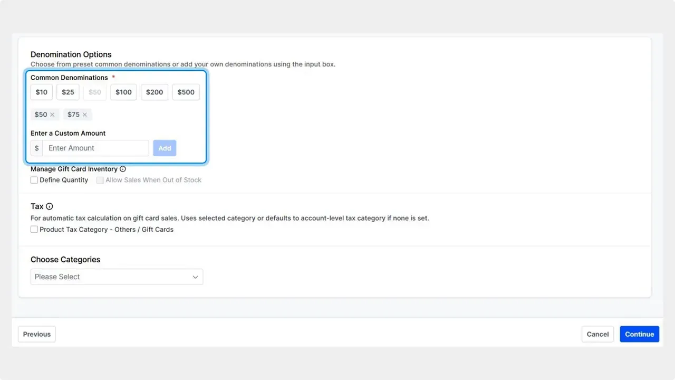Select the $10 denomination
Screen dimensions: 675x380
pos(42,92)
